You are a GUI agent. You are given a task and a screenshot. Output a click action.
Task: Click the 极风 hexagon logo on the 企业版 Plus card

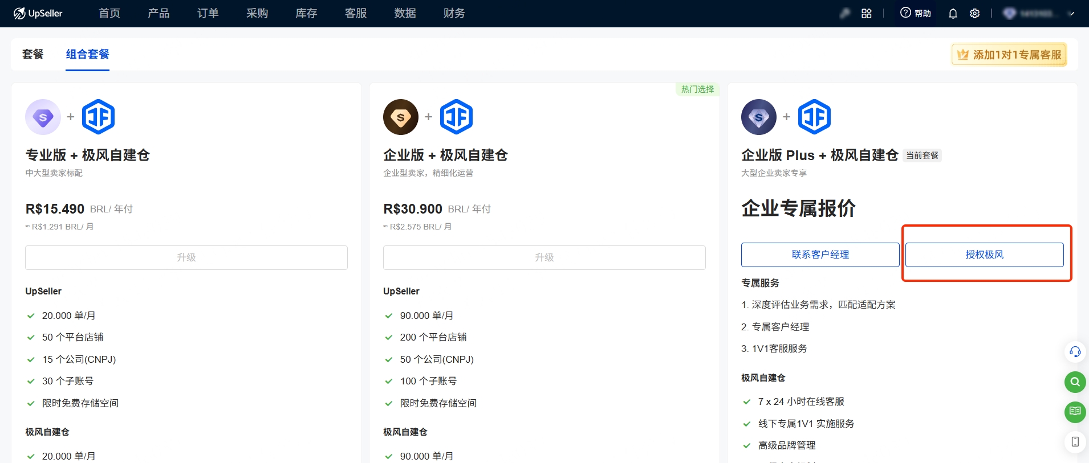tap(815, 117)
